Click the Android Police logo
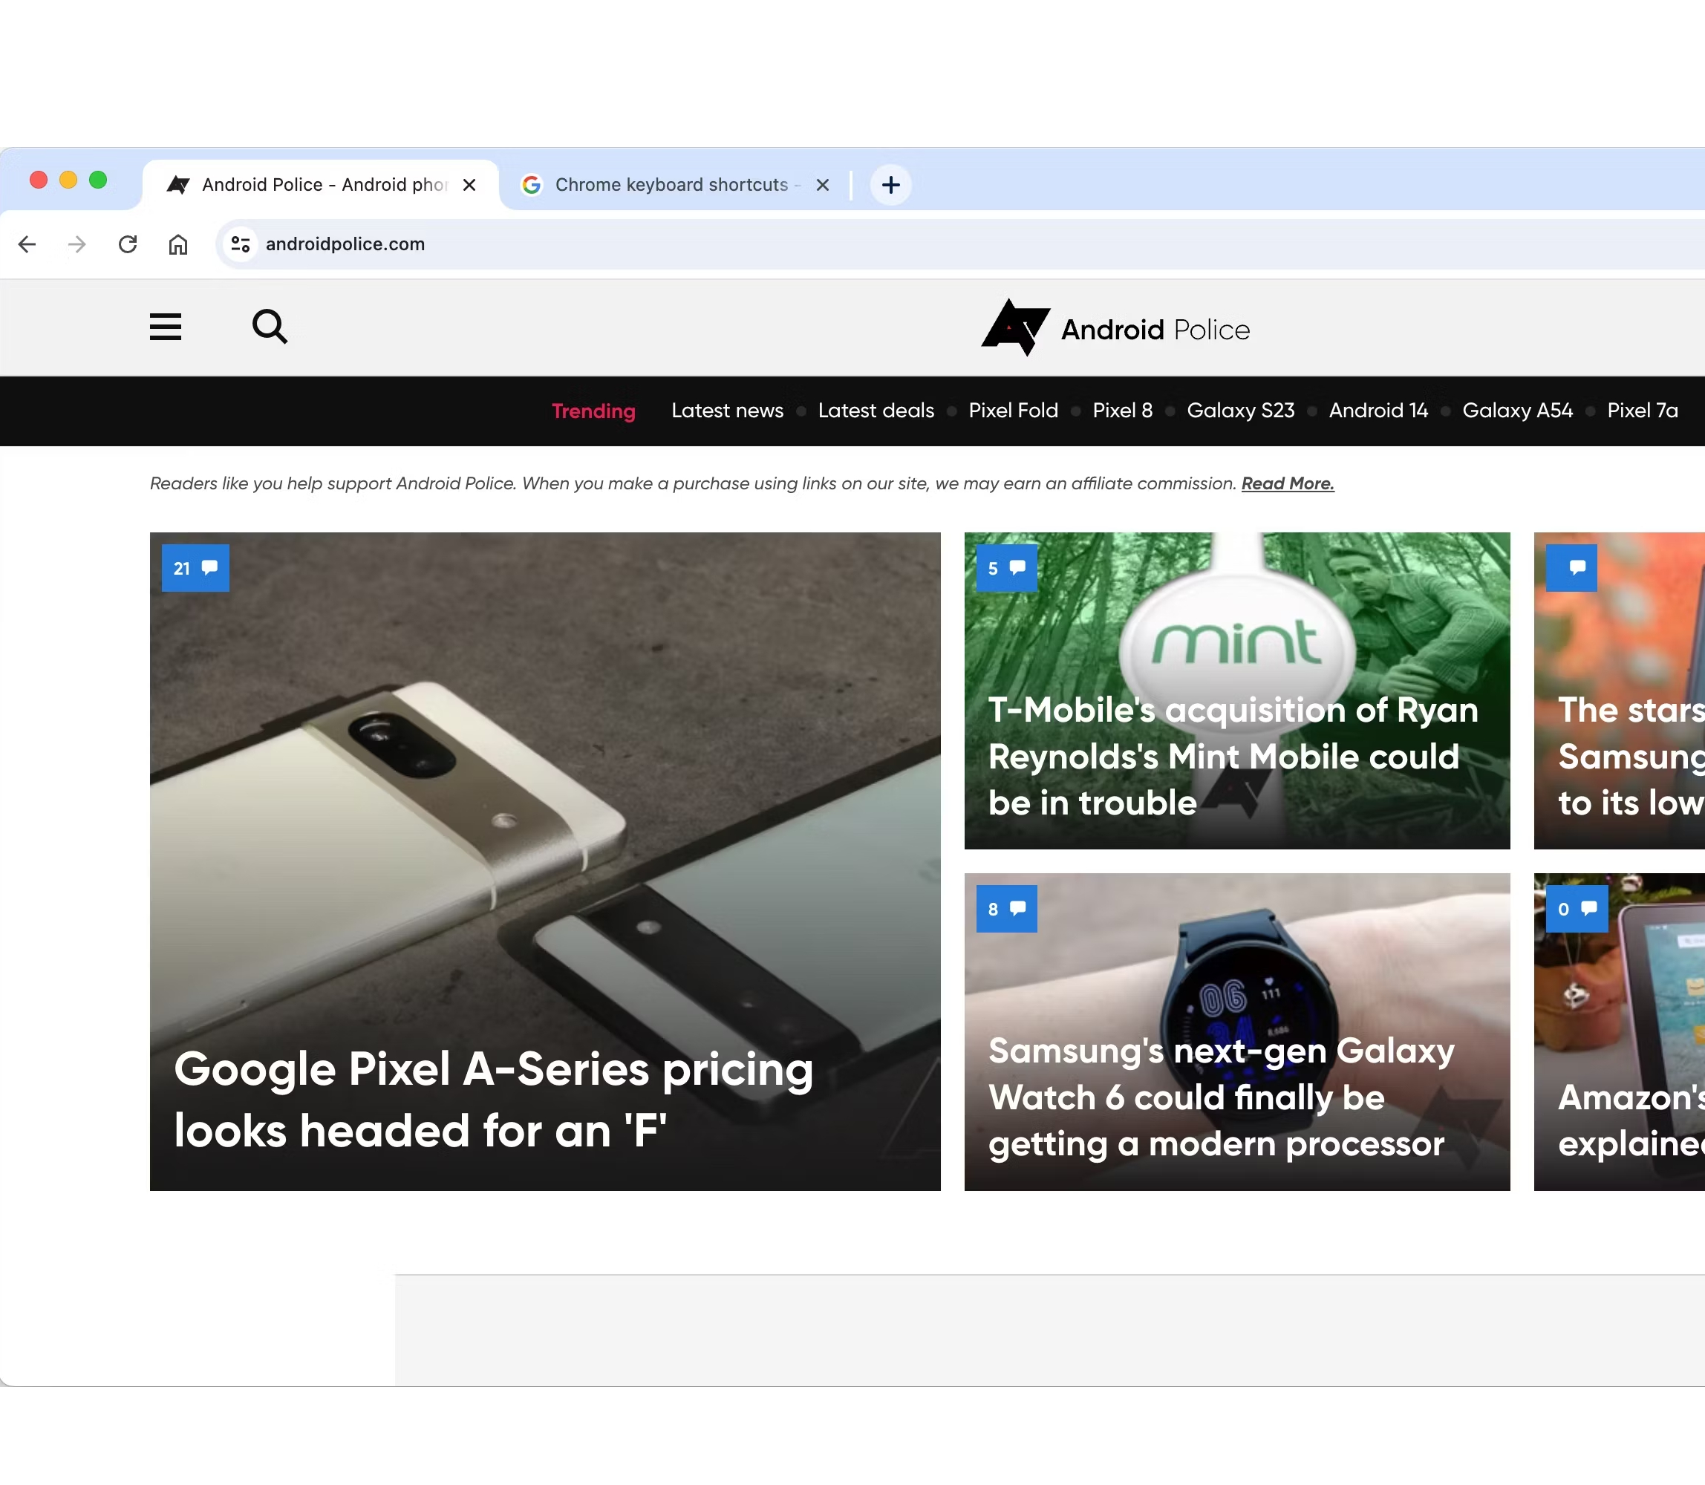 pyautogui.click(x=1115, y=328)
